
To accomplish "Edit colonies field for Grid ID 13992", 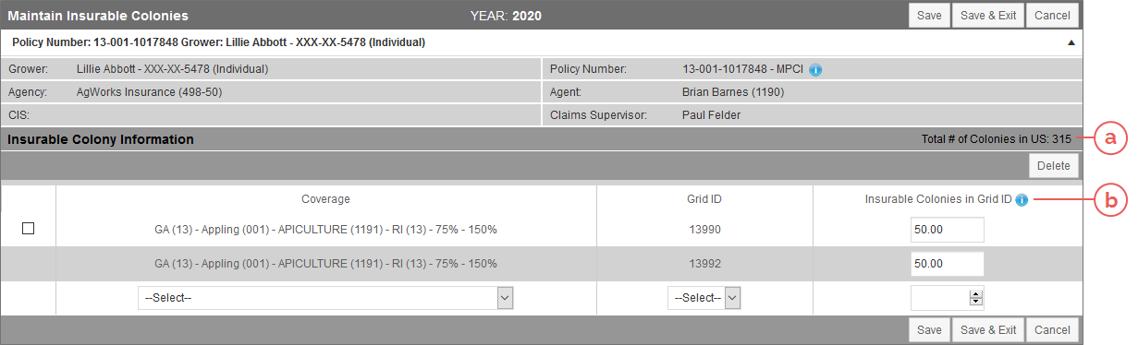I will click(x=947, y=264).
